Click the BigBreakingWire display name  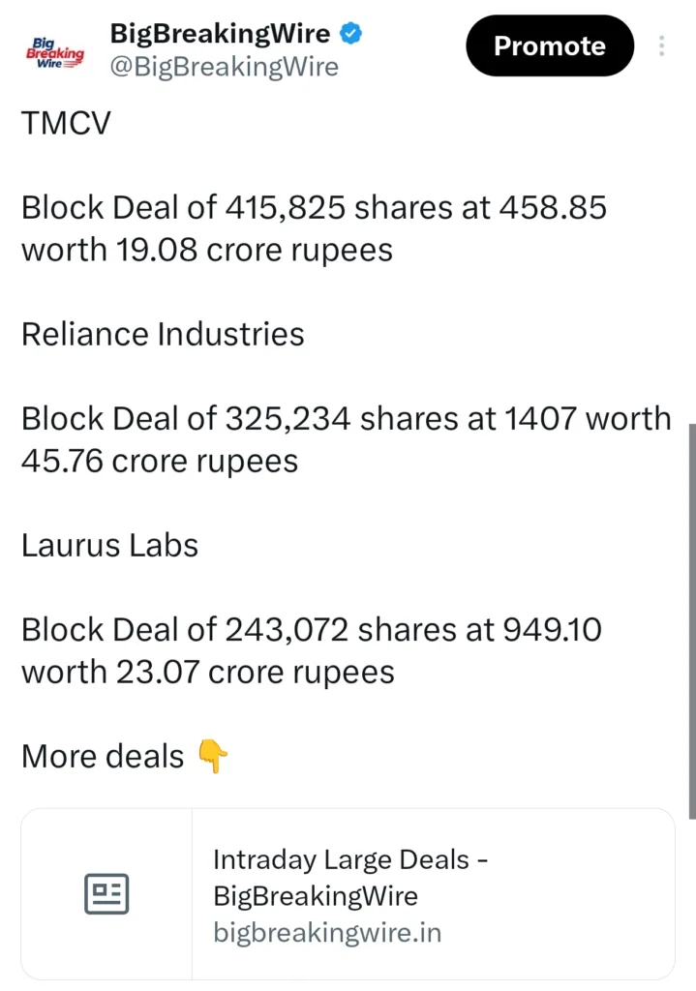click(220, 32)
